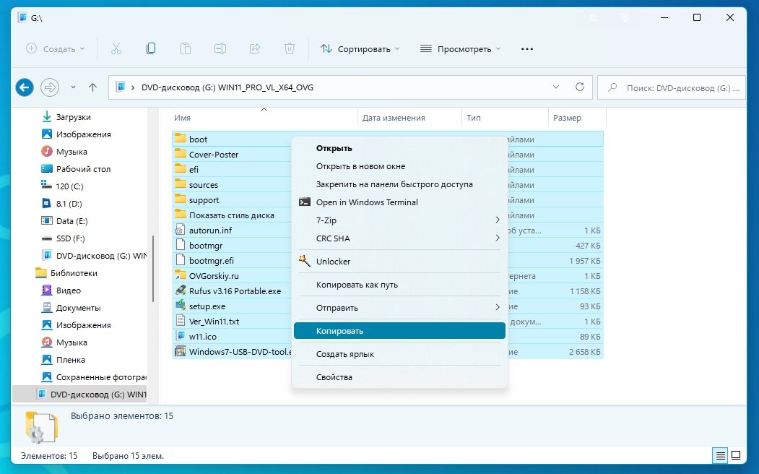Image resolution: width=759 pixels, height=474 pixels.
Task: Open Загрузки in navigation pane
Action: click(73, 116)
